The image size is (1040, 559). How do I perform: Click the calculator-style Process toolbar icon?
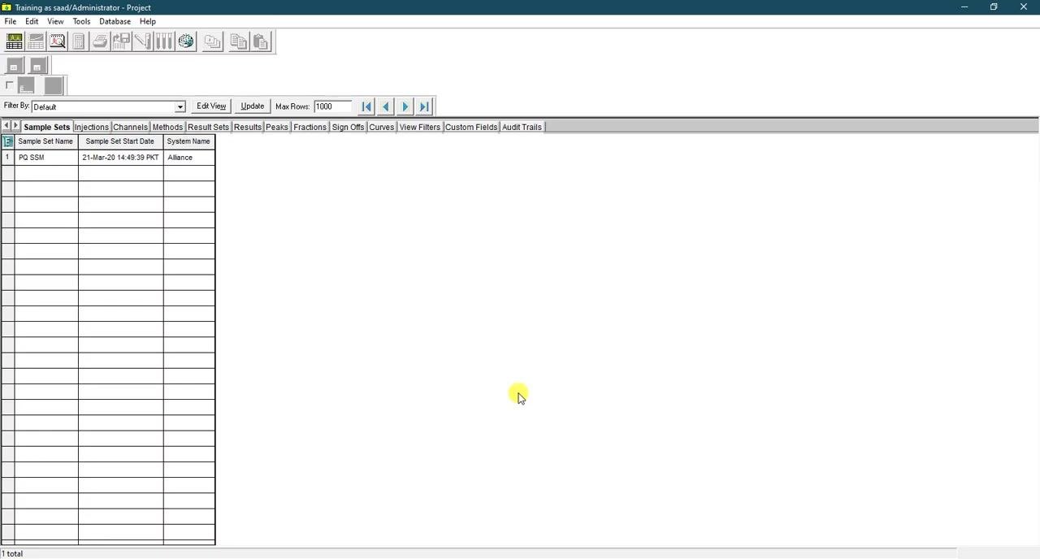point(79,41)
